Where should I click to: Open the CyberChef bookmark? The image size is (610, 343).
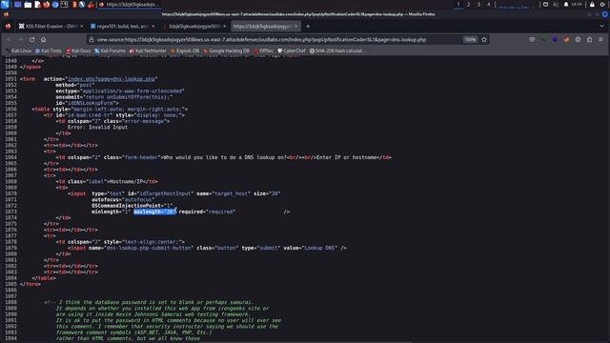(x=292, y=50)
